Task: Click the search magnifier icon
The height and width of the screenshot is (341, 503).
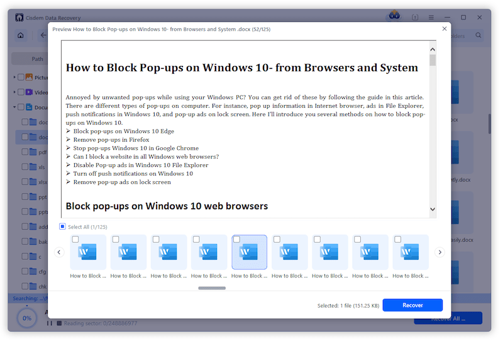Action: pyautogui.click(x=478, y=36)
